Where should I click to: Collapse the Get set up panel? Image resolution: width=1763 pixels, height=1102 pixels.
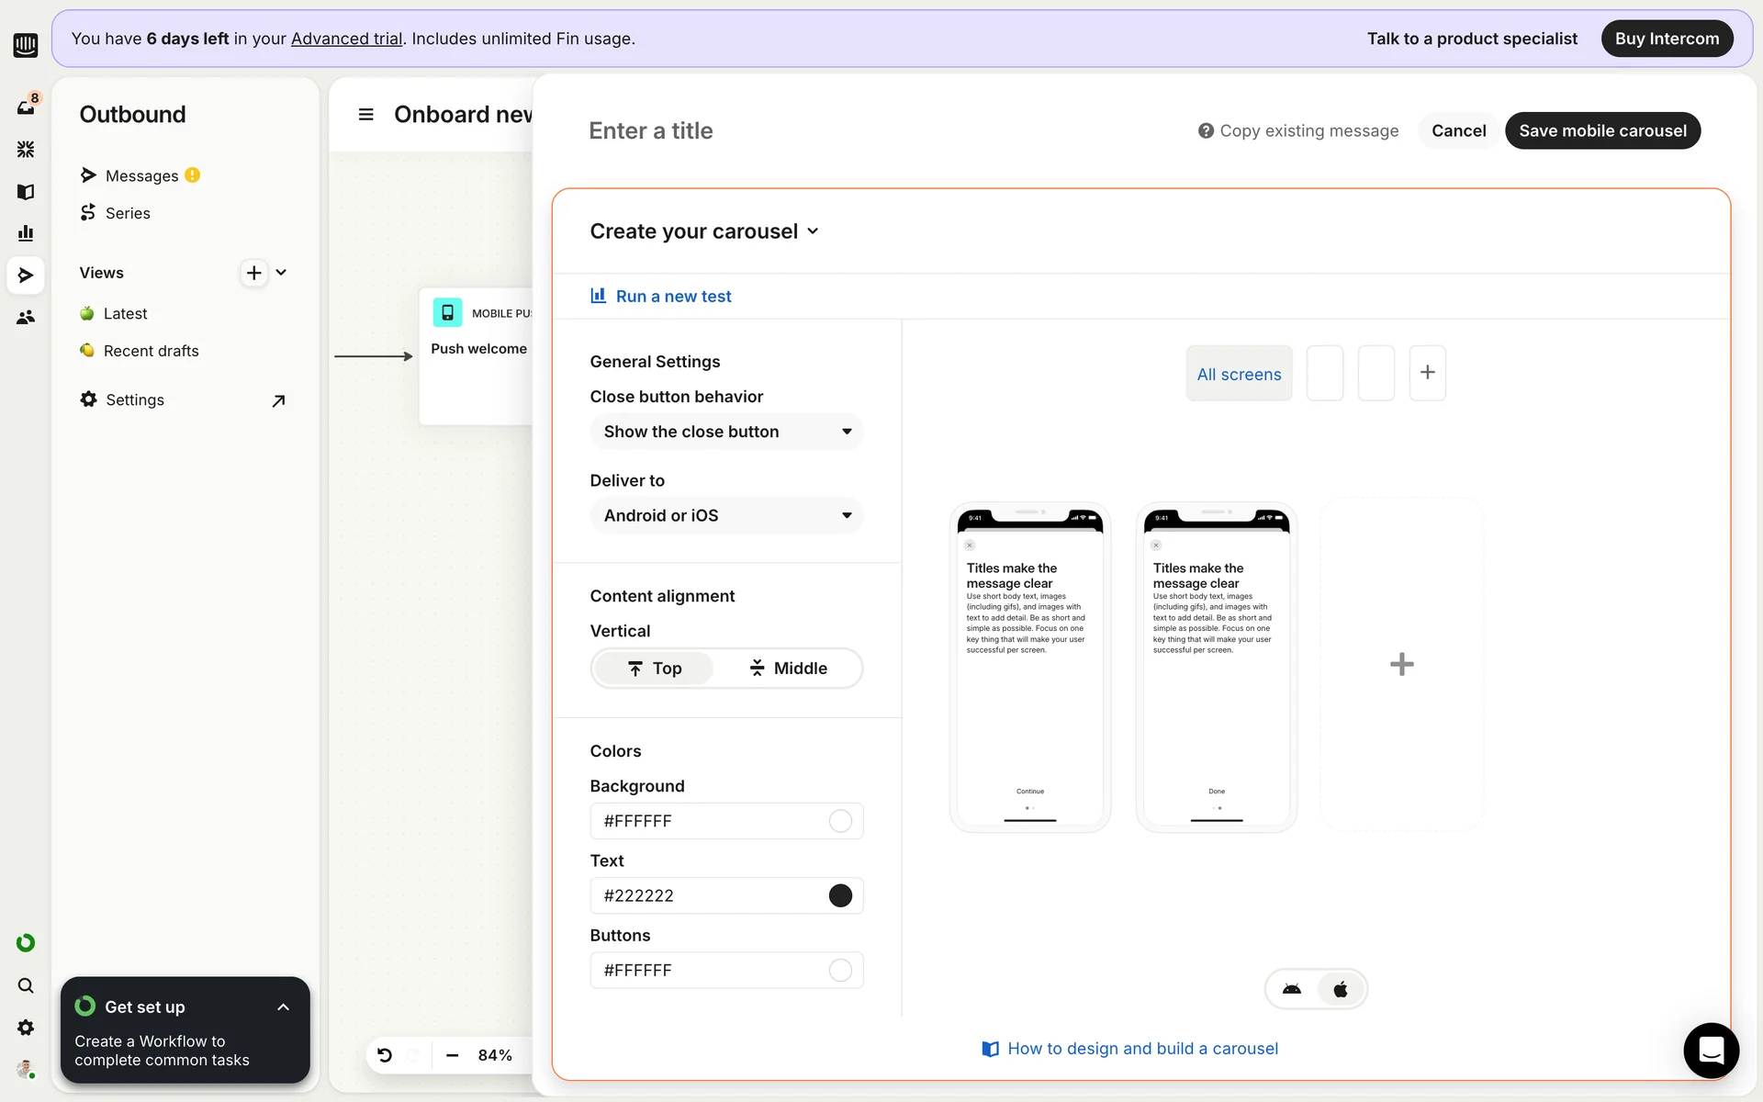point(283,1007)
